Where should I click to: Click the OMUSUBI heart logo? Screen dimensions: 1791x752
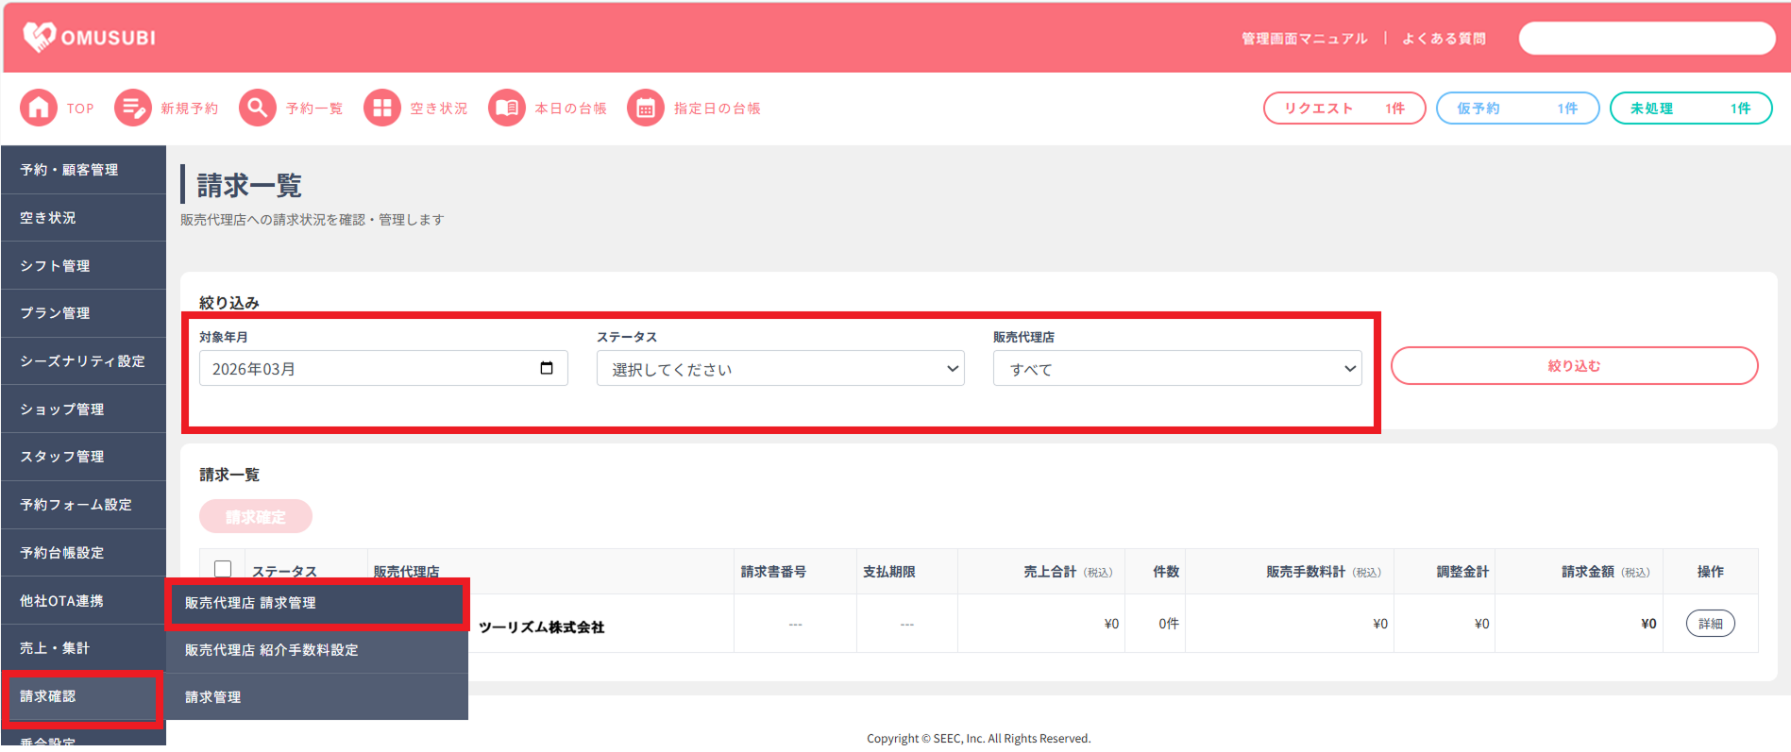click(x=40, y=37)
